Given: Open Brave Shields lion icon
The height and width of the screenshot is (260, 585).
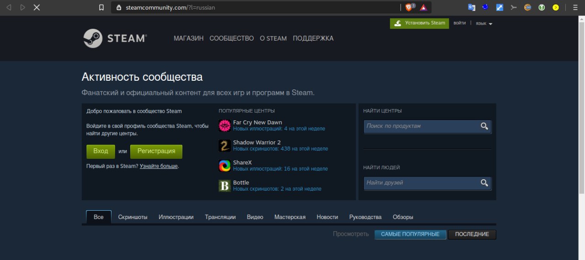Looking at the screenshot, I should tap(409, 7).
